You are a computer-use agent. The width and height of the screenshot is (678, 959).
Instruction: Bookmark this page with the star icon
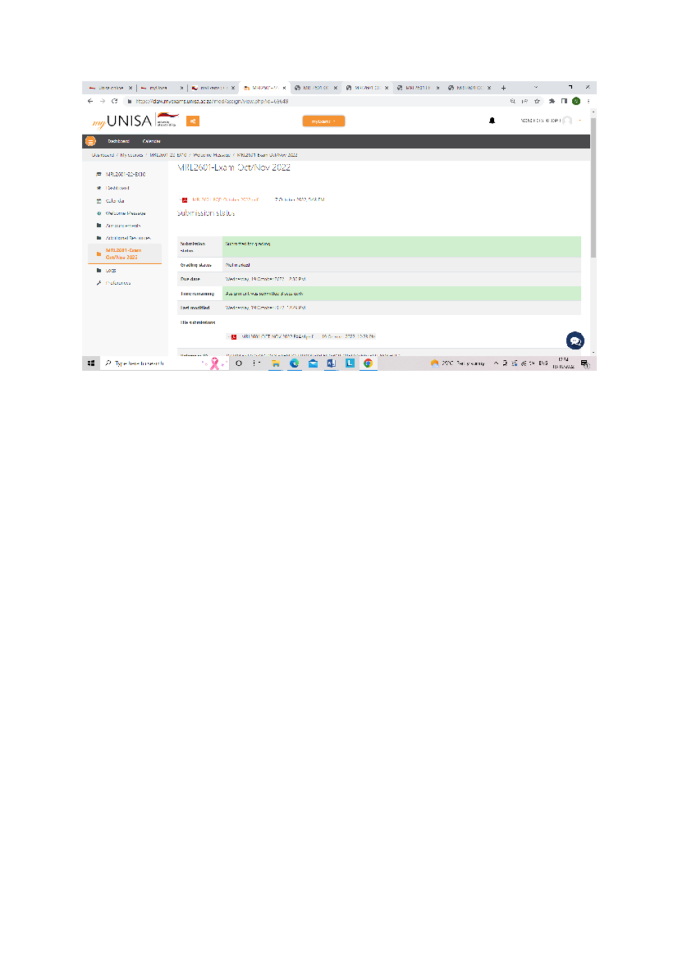point(537,102)
